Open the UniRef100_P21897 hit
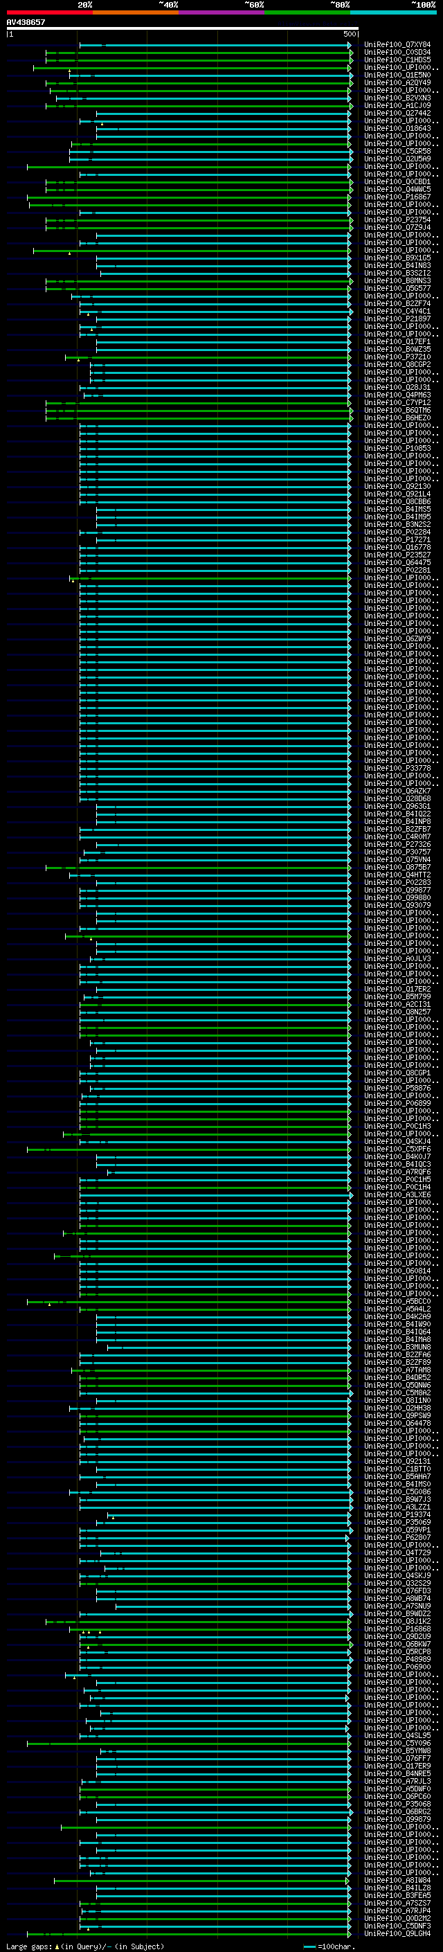Image resolution: width=443 pixels, height=1952 pixels. pyautogui.click(x=397, y=319)
